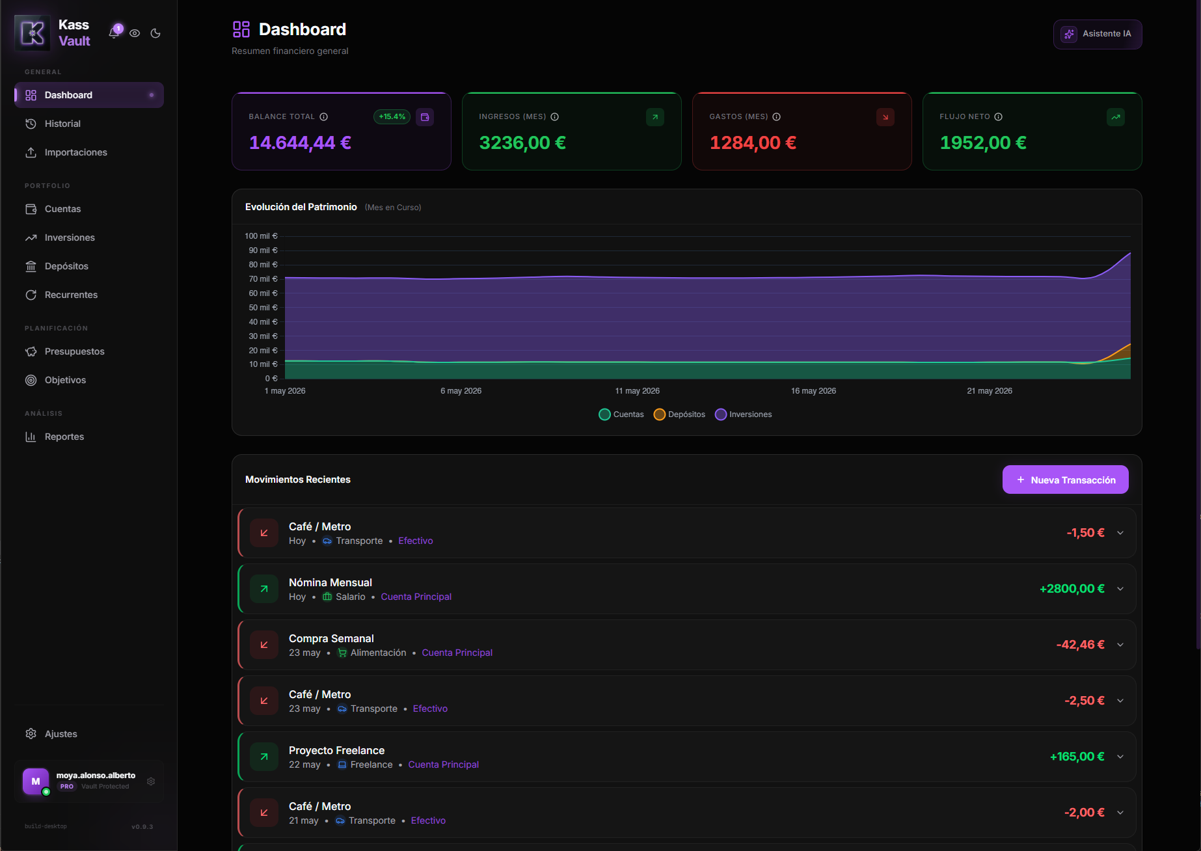The height and width of the screenshot is (851, 1201).
Task: Click income arrow icon on Nómina Mensual row
Action: [x=264, y=589]
